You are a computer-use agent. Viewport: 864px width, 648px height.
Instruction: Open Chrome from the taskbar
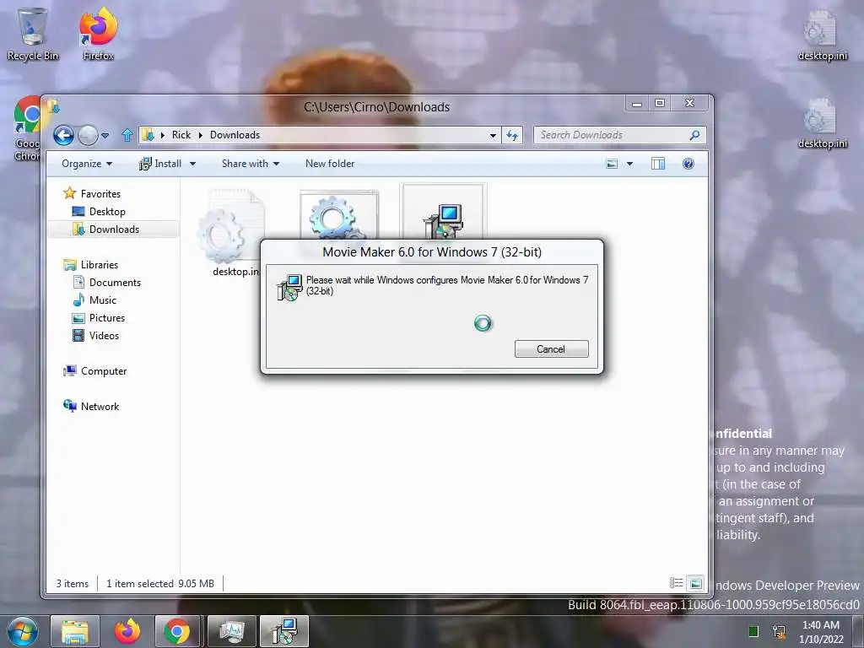coord(177,631)
